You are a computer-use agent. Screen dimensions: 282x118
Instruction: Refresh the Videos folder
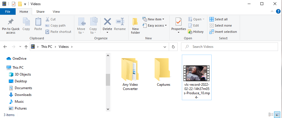tap(173, 47)
